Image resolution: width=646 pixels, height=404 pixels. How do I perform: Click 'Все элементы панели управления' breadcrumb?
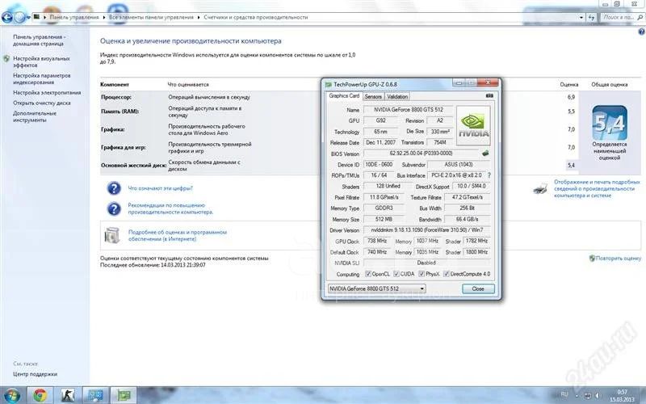click(x=151, y=17)
